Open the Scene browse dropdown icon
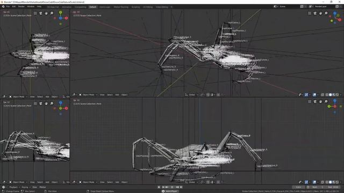Screen dimensions: 344x193 click(275, 6)
